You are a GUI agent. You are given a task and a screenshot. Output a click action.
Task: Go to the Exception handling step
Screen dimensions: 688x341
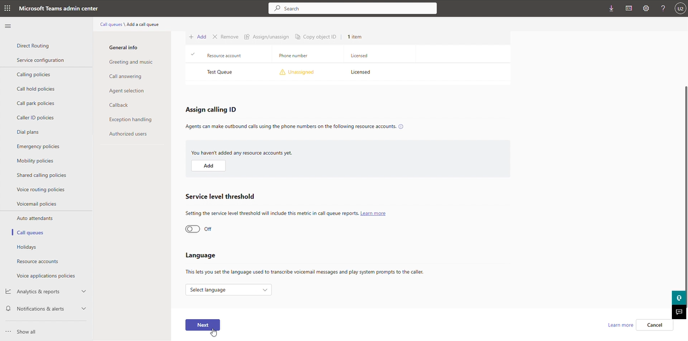tap(131, 120)
